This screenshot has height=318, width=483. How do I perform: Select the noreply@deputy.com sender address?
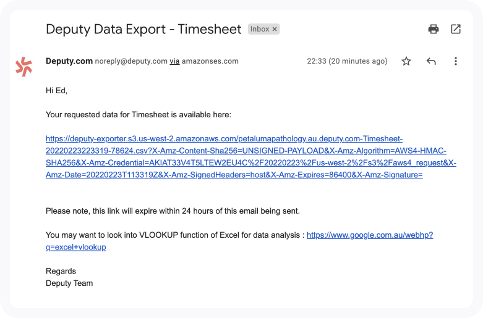(x=131, y=61)
